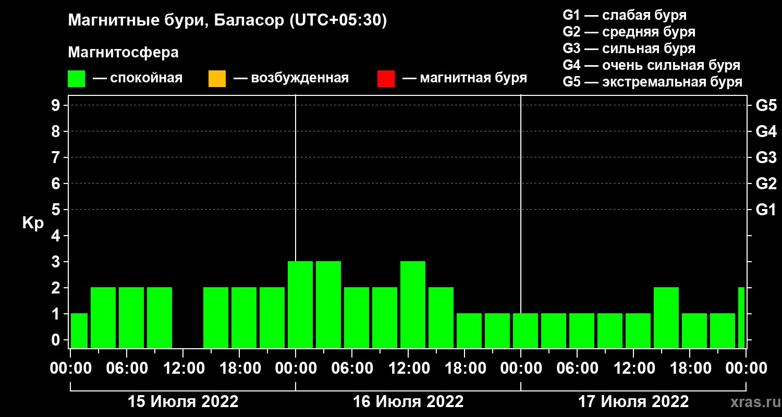
Task: Click the narrow Kp 2 bar ending 17 July
Action: [x=741, y=318]
